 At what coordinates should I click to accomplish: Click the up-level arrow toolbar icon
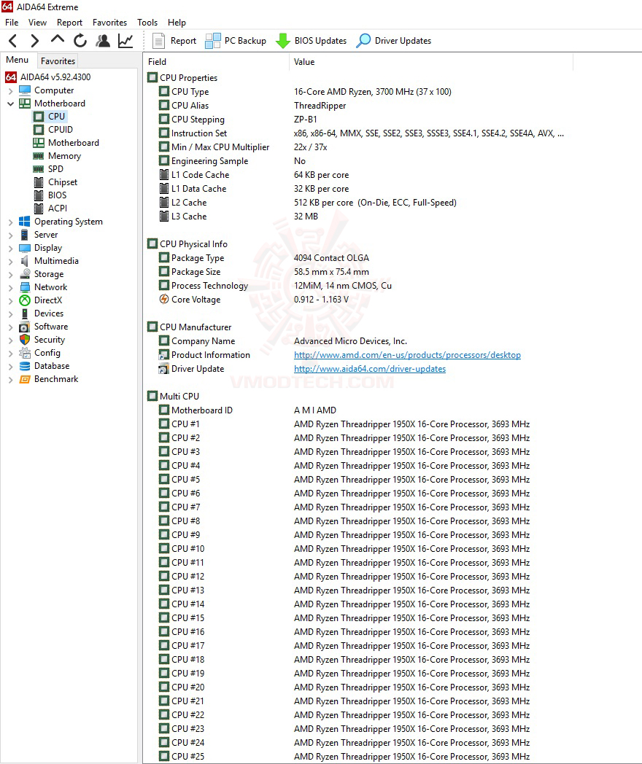pyautogui.click(x=57, y=40)
